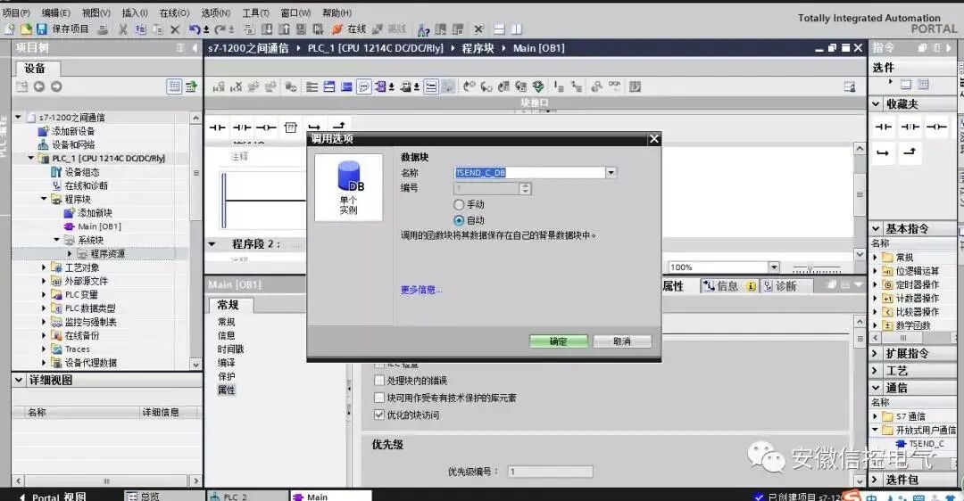Collapse the 基本指令 section

pos(876,229)
